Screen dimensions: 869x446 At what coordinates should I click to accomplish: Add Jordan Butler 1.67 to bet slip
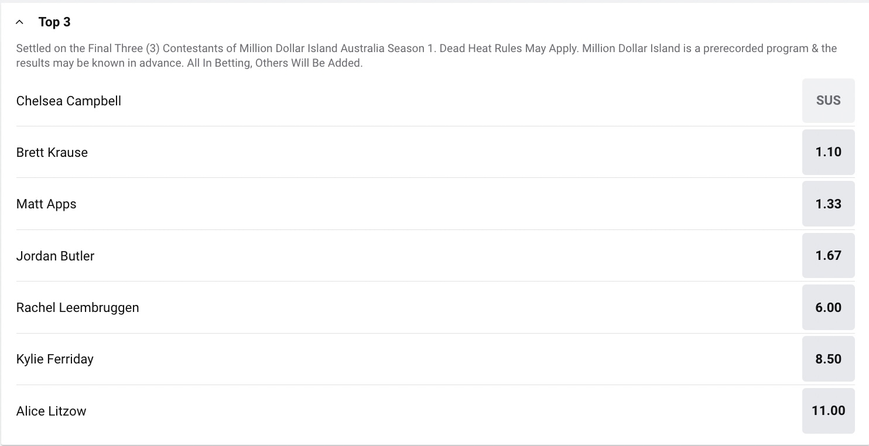pos(828,256)
